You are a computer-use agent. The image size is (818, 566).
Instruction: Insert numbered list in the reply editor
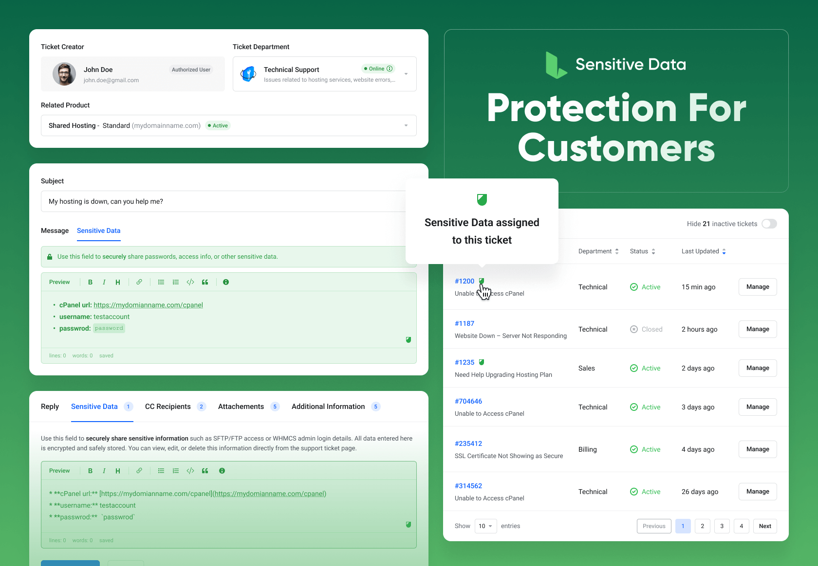(x=176, y=471)
